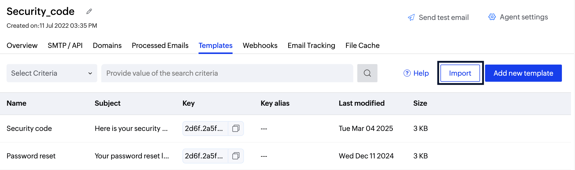Go to the Email Tracking tab
575x170 pixels.
point(311,45)
